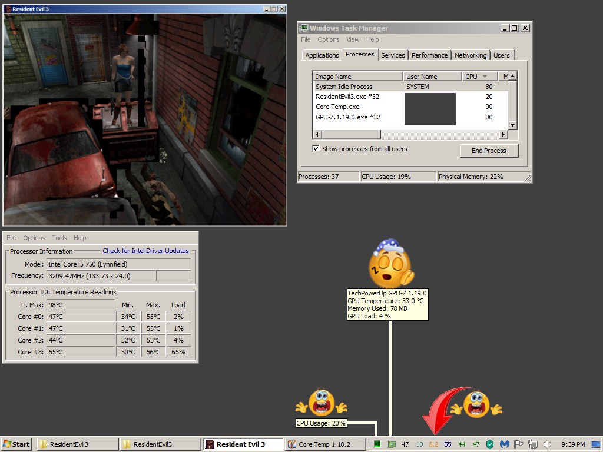This screenshot has width=603, height=452.
Task: Click the blue 55 temperature tray reading
Action: coord(448,444)
